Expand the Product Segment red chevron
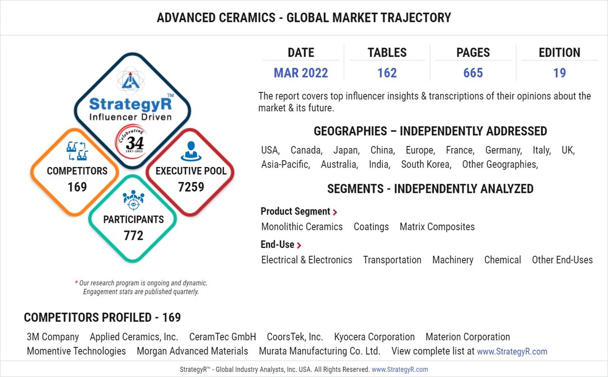The width and height of the screenshot is (608, 377). pos(335,212)
